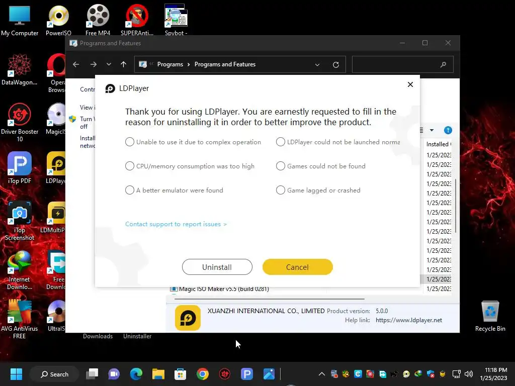Open the https://www.ldplayer.net help link
Image resolution: width=515 pixels, height=386 pixels.
click(408, 320)
